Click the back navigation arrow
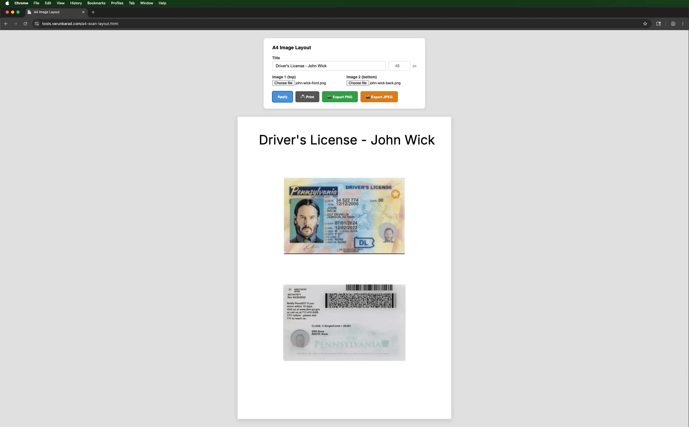The image size is (689, 427). click(x=6, y=24)
